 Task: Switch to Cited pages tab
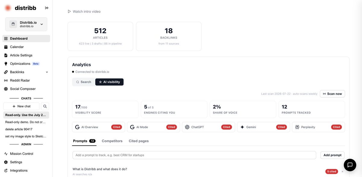(139, 141)
